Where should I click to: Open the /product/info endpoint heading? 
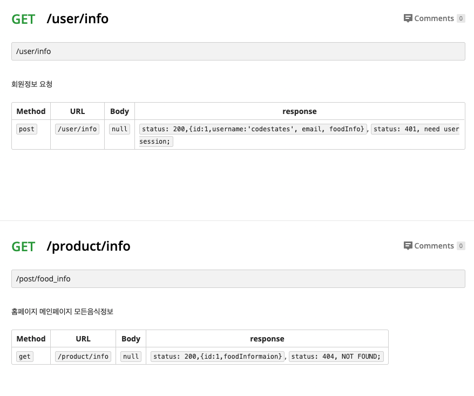[x=89, y=246]
